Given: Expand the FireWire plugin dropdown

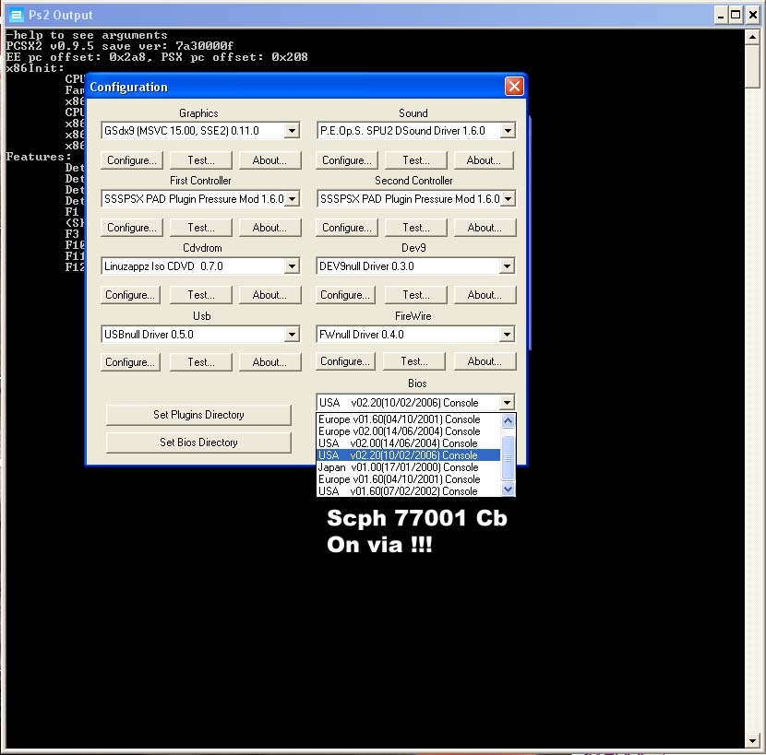Looking at the screenshot, I should (507, 335).
